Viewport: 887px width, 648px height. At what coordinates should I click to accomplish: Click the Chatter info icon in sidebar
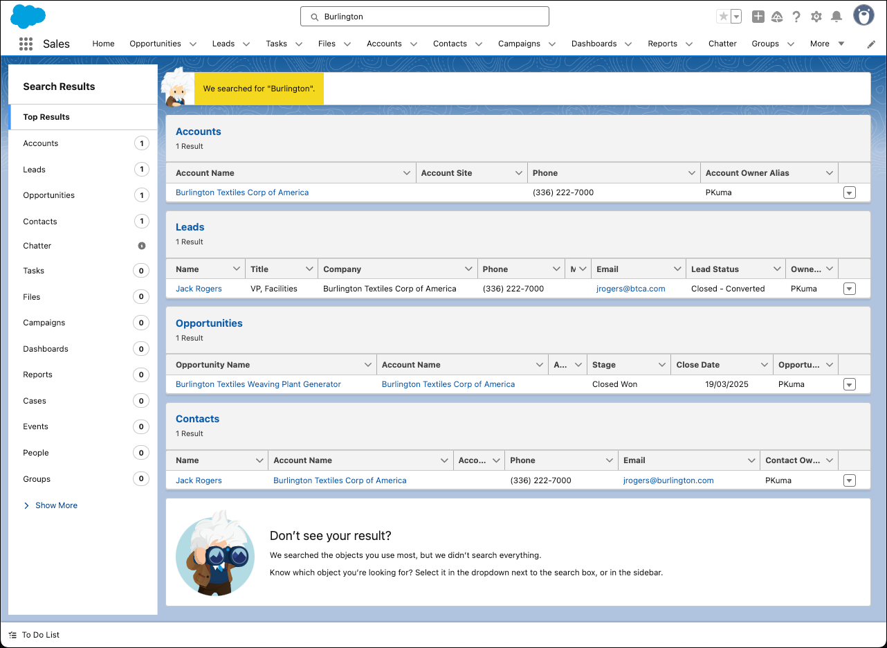pyautogui.click(x=142, y=246)
